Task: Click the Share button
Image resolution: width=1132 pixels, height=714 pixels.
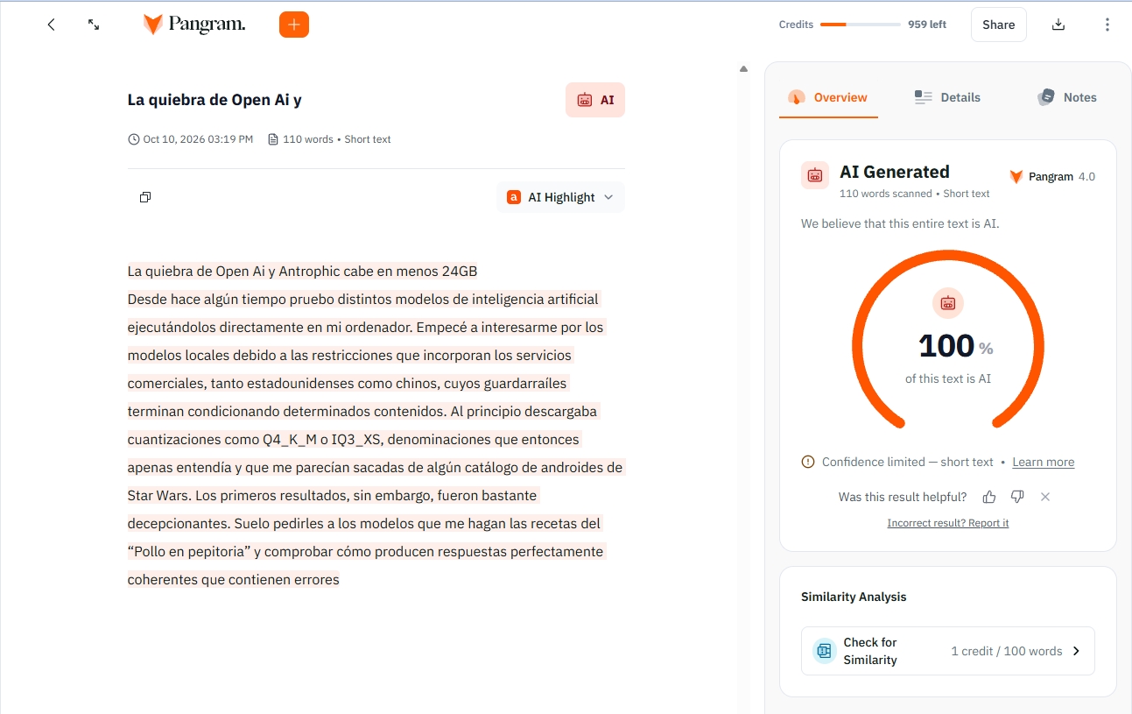Action: tap(999, 25)
